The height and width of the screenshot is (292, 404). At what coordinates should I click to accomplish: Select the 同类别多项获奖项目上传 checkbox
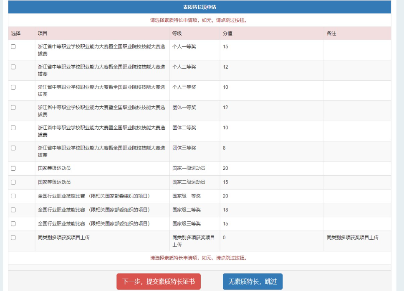coord(13,238)
